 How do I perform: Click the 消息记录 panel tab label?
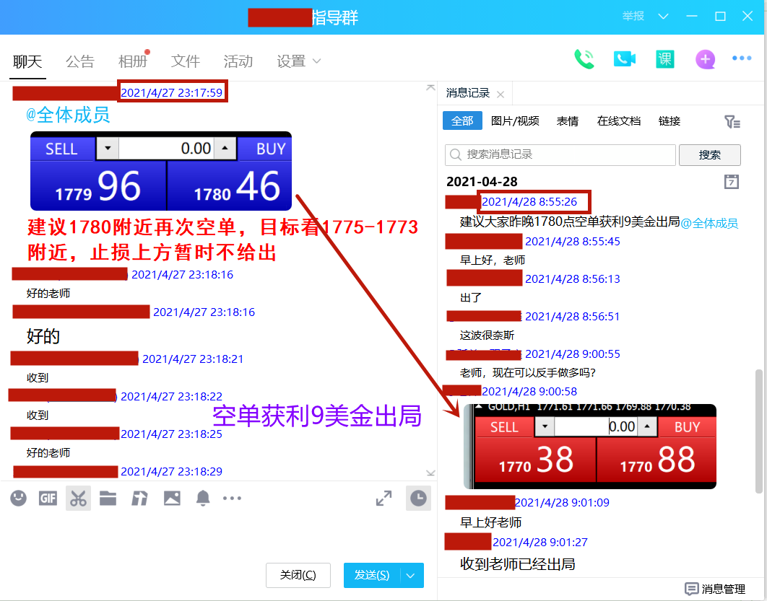point(468,93)
